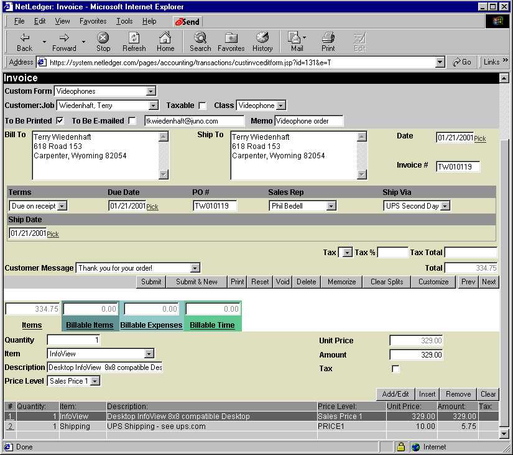The height and width of the screenshot is (455, 513).
Task: Open the Item InfoView dropdown
Action: [149, 354]
